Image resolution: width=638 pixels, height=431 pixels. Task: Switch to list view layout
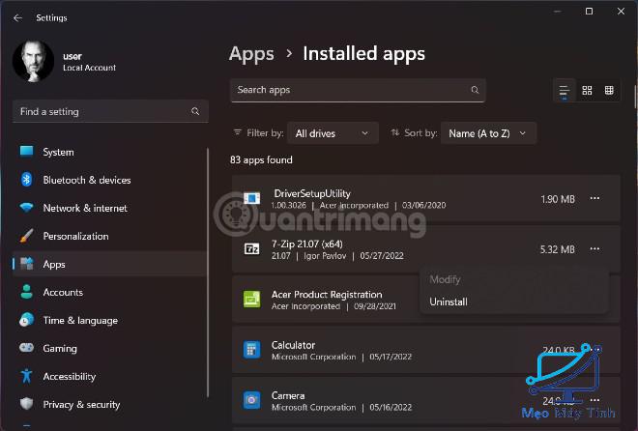tap(564, 91)
